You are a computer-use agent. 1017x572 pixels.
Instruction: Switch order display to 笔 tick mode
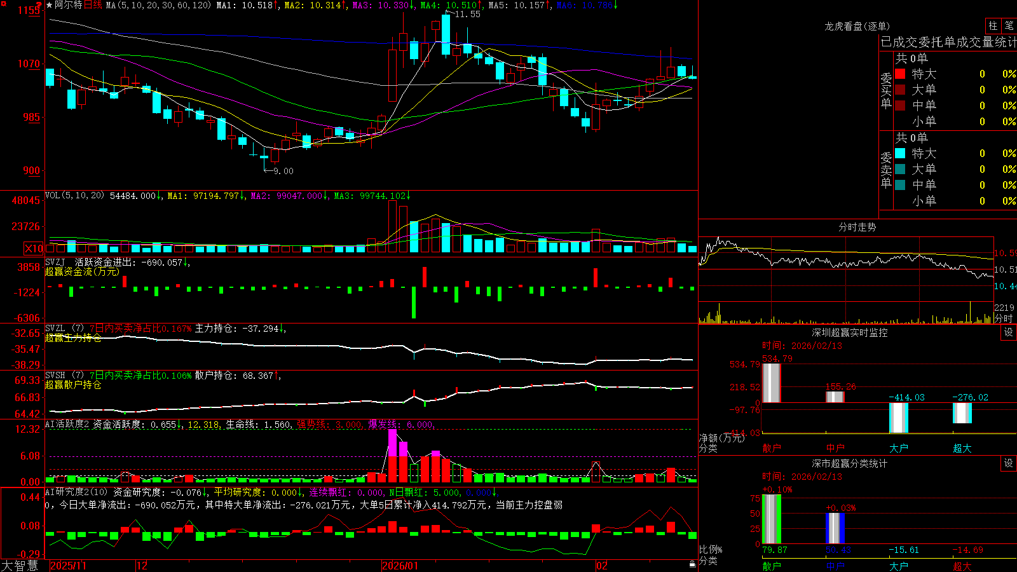[x=1009, y=25]
